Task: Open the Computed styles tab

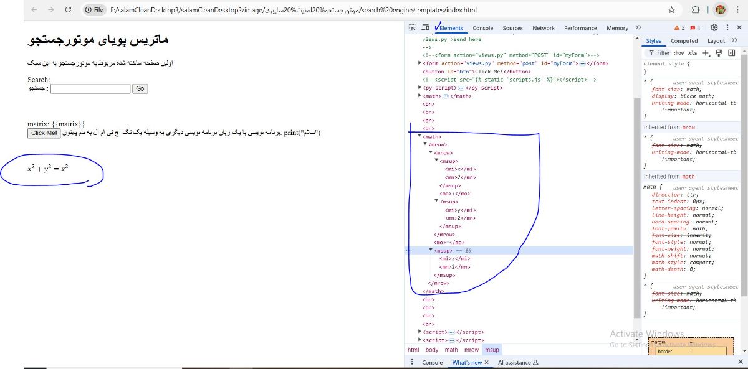Action: (684, 41)
